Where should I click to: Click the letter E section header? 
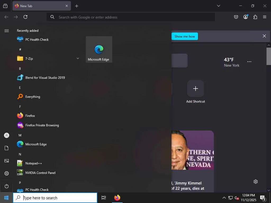pyautogui.click(x=20, y=88)
